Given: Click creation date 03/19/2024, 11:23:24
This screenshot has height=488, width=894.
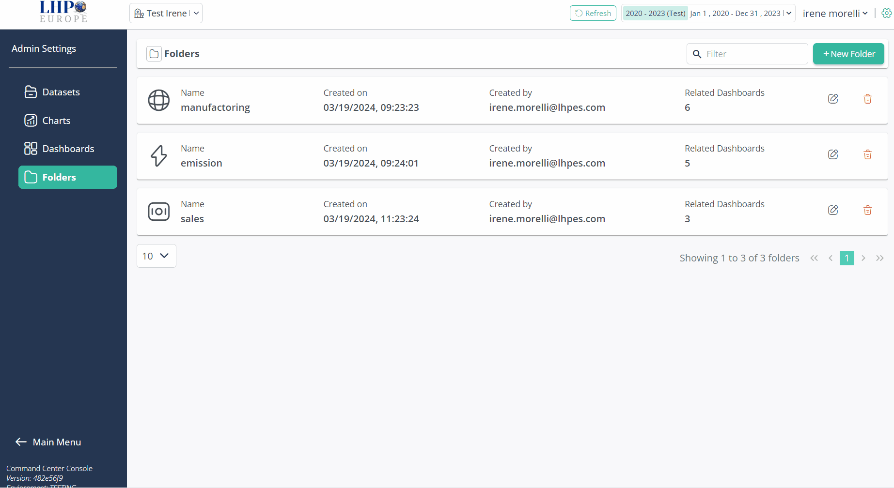Looking at the screenshot, I should click(x=371, y=219).
